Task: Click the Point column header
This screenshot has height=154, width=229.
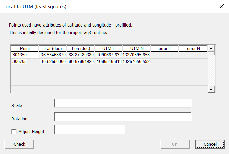Action: pyautogui.click(x=25, y=49)
